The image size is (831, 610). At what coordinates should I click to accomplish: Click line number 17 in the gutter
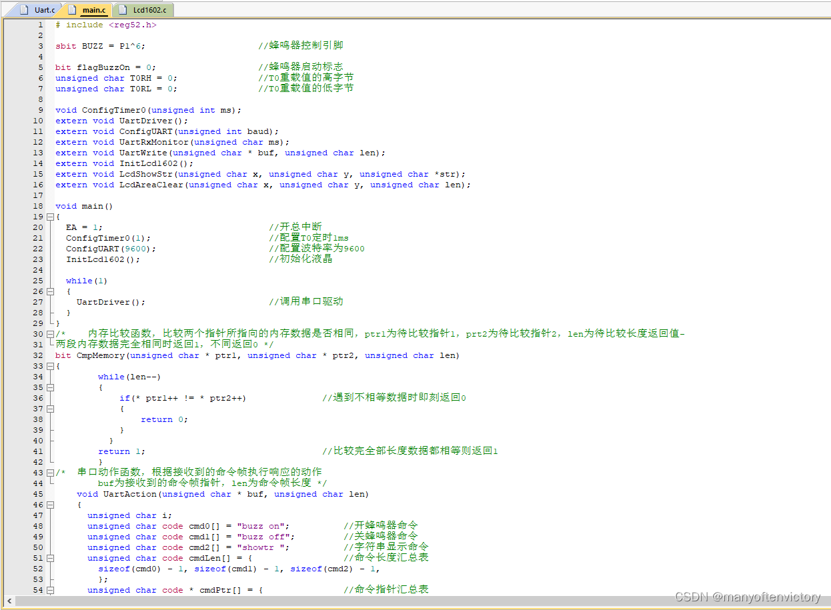38,195
